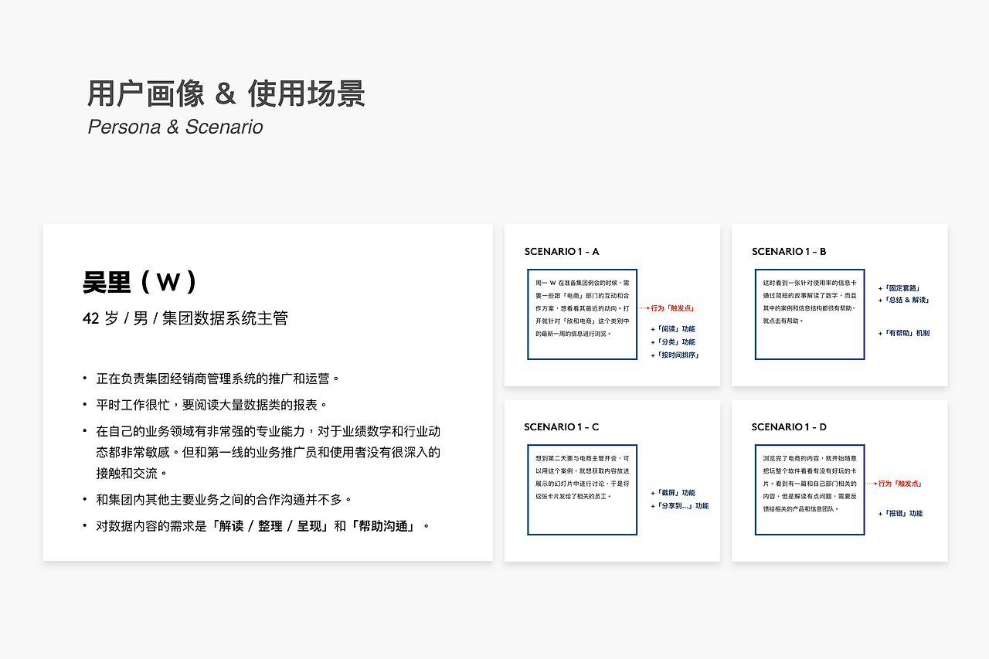Click the '+「截屏」功能' label
This screenshot has height=659, width=989.
(x=673, y=493)
